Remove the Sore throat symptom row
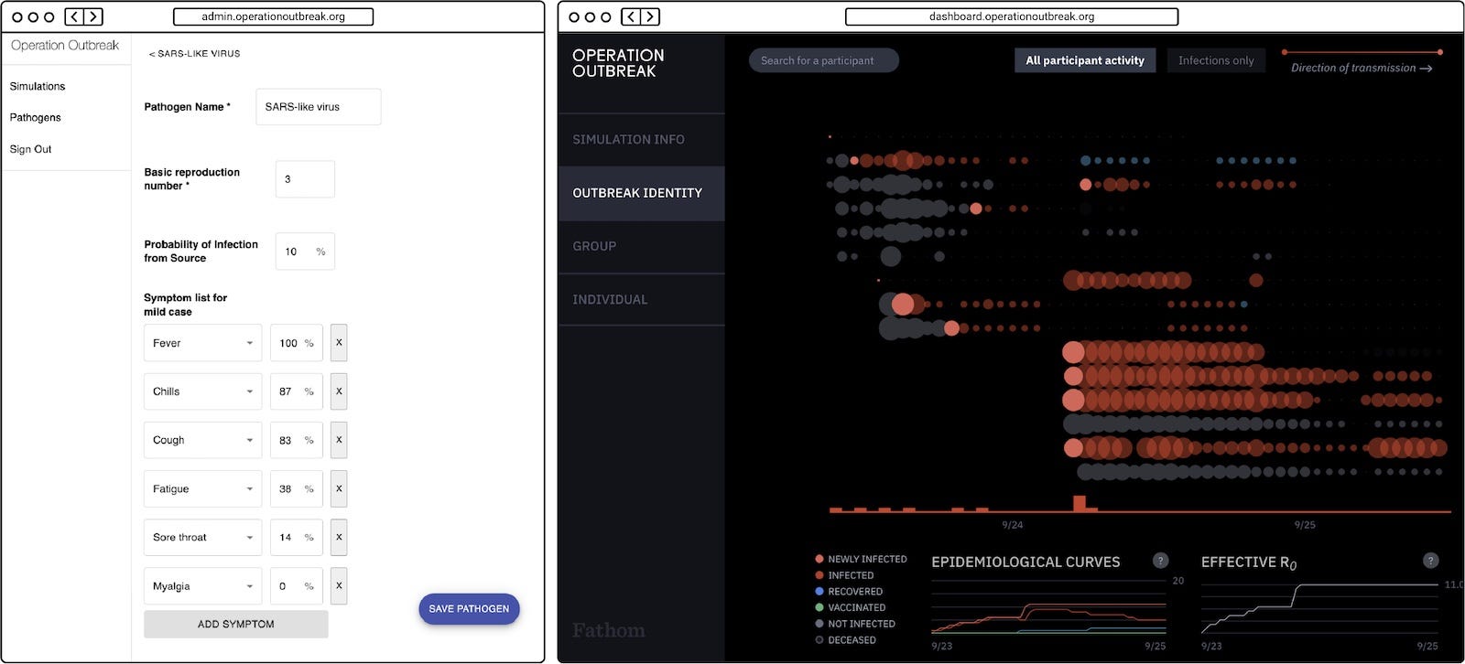 (339, 537)
